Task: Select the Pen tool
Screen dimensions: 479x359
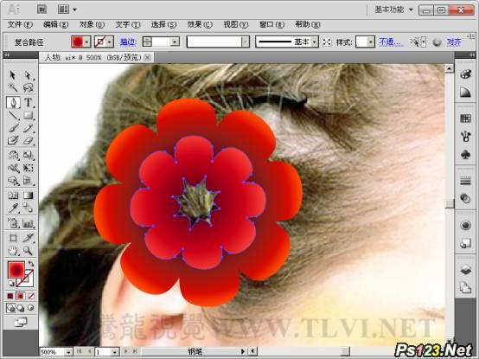Action: pyautogui.click(x=13, y=102)
